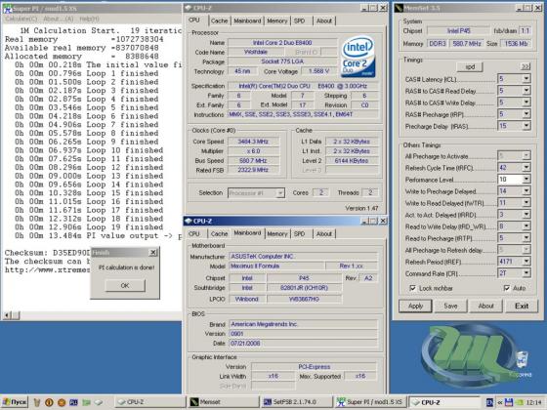Switch to Mainboard tab in upper CPU-Z window

[247, 20]
